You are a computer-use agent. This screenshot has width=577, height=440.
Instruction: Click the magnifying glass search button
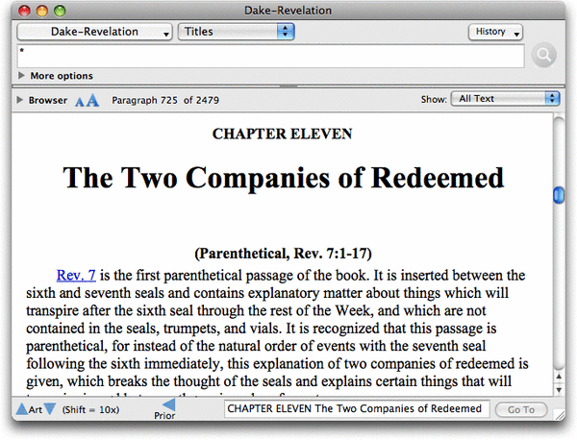pyautogui.click(x=543, y=56)
